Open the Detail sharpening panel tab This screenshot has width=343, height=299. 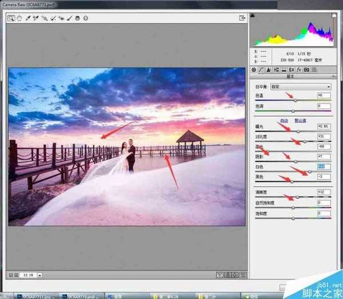[x=269, y=70]
